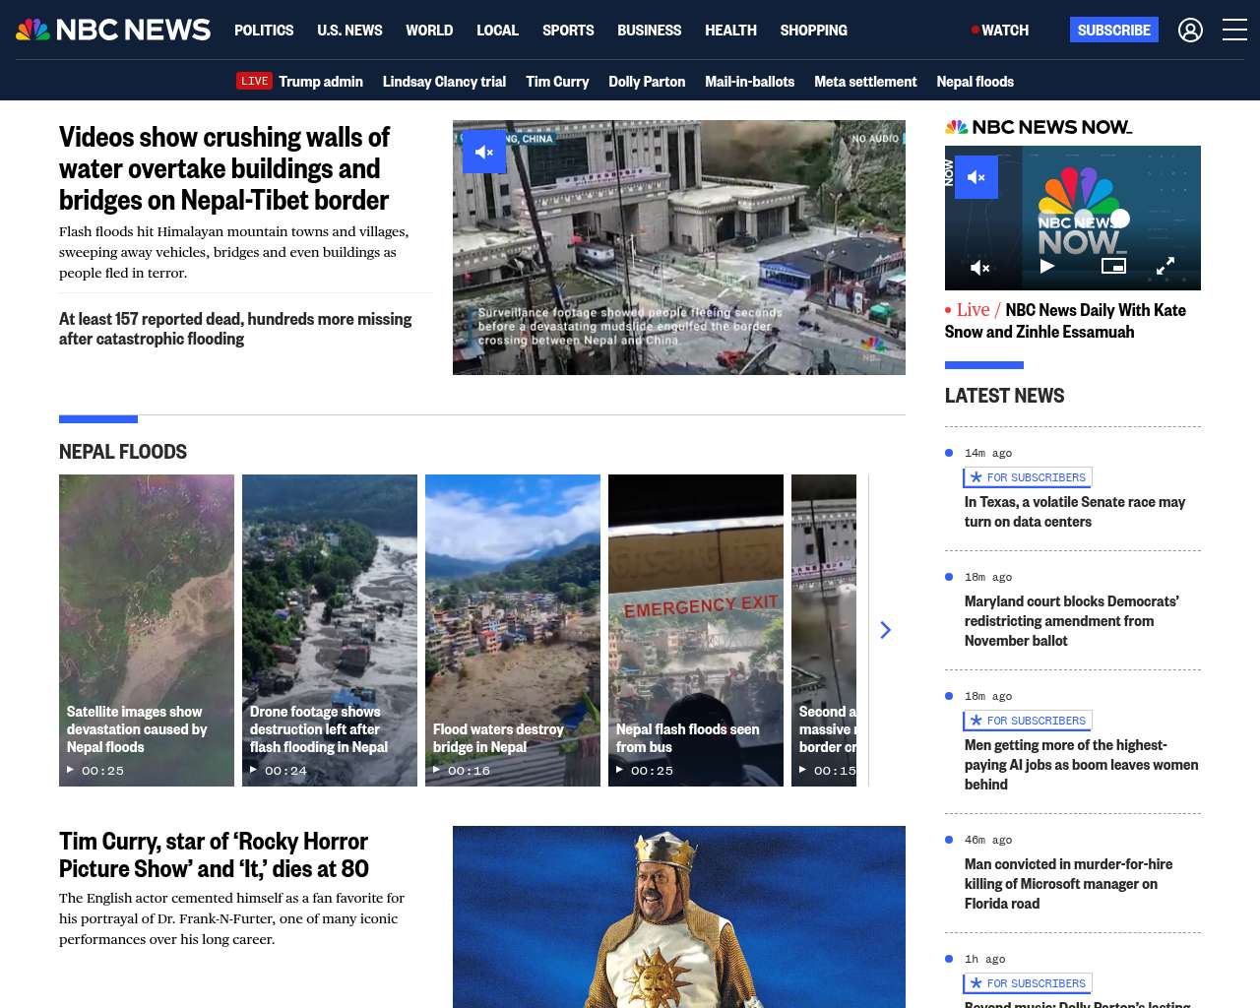Unmute the Nepal-Tibet border flood video
Image resolution: width=1260 pixels, height=1008 pixels.
484,152
